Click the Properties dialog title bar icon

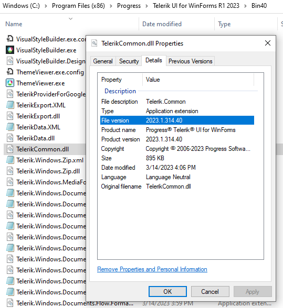pyautogui.click(x=95, y=43)
